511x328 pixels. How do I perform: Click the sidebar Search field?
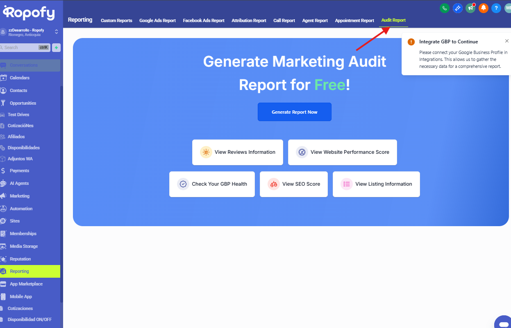[x=20, y=47]
